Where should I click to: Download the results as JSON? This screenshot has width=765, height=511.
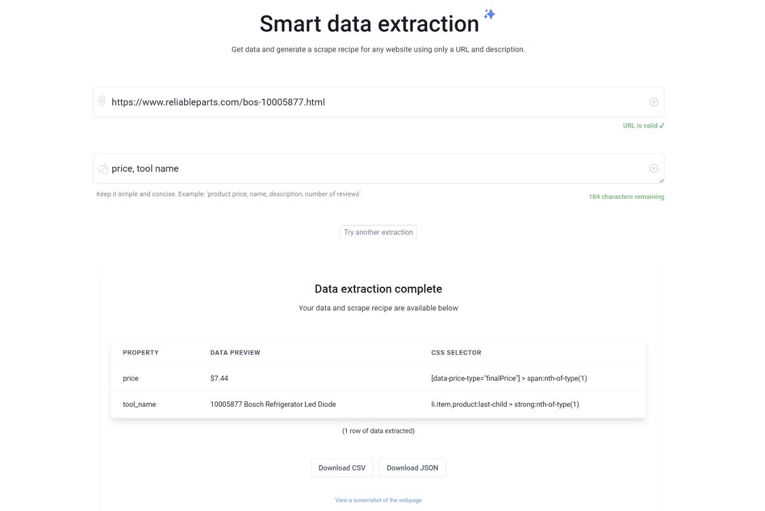coord(412,468)
